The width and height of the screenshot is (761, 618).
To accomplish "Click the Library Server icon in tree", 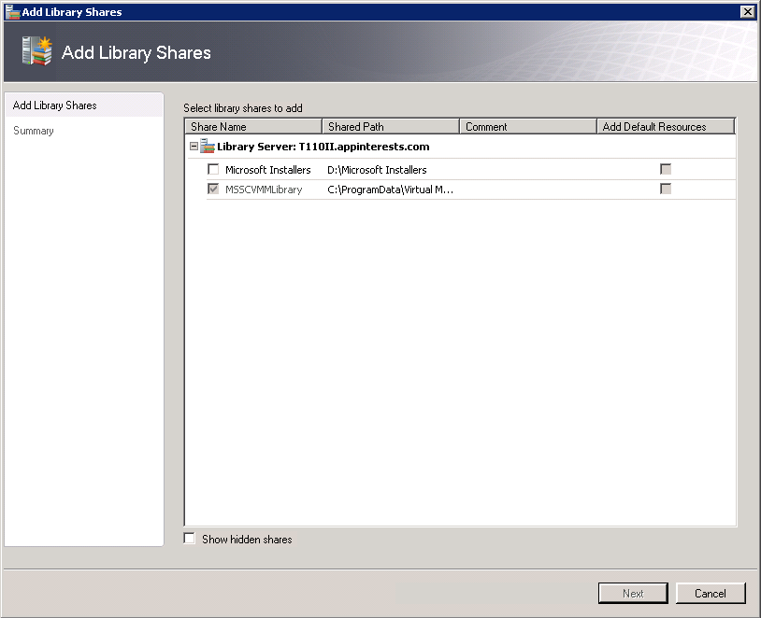I will click(x=208, y=147).
